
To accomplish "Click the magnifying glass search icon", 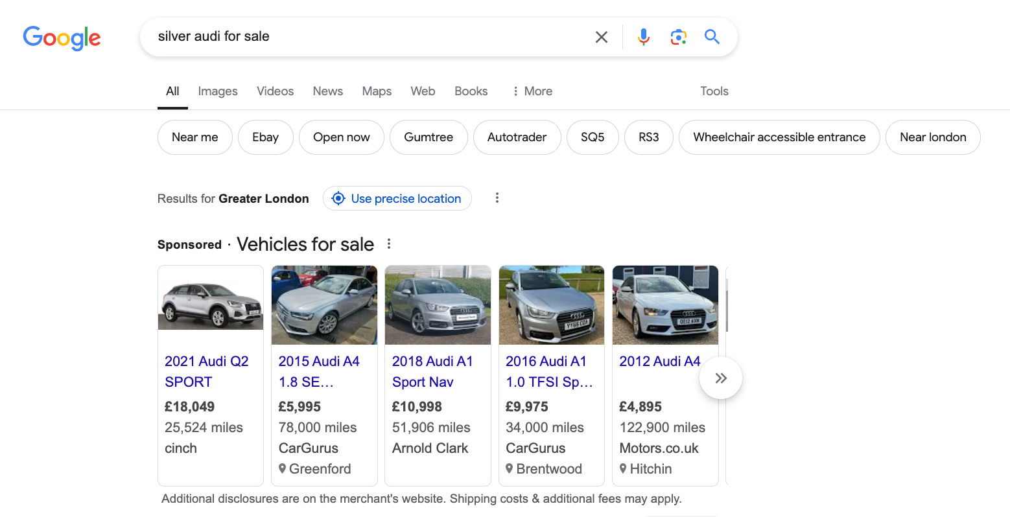I will click(x=712, y=37).
